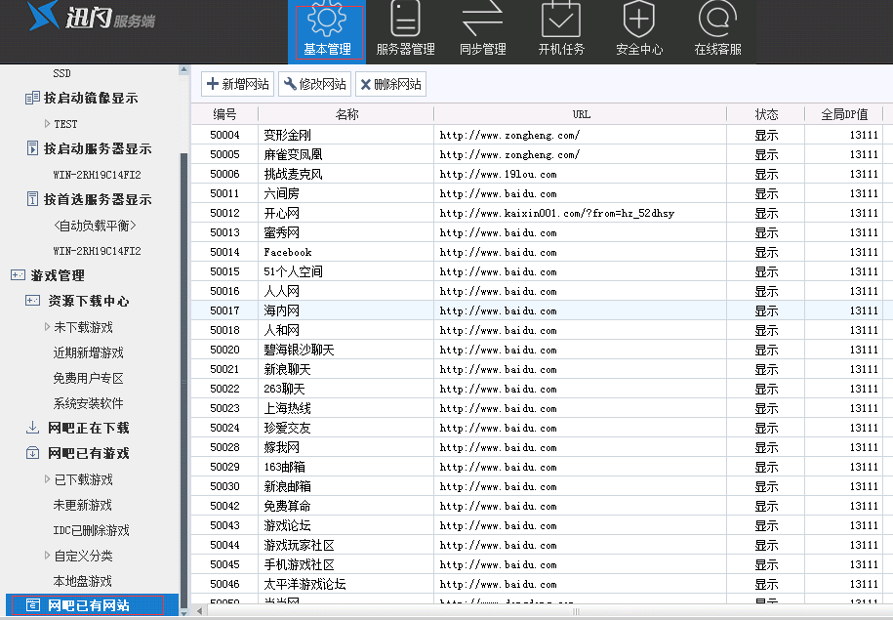Click the 按首选服务器显示 icon
This screenshot has width=893, height=620.
(32, 199)
